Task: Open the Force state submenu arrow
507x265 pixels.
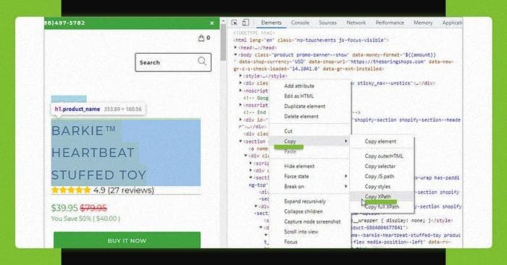Action: [x=345, y=176]
